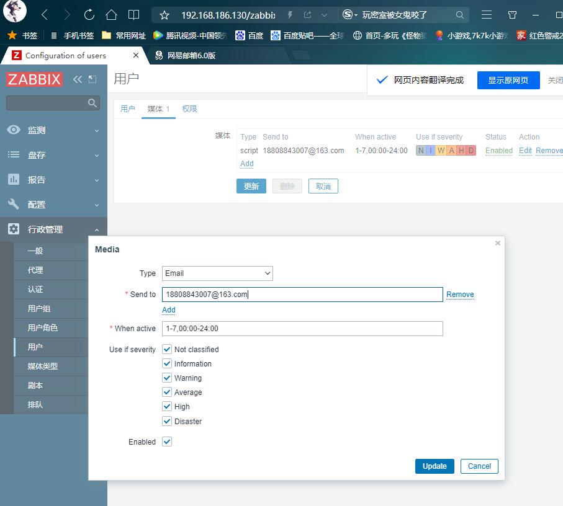Click the share icon in address bar
This screenshot has height=506, width=563.
click(x=307, y=15)
